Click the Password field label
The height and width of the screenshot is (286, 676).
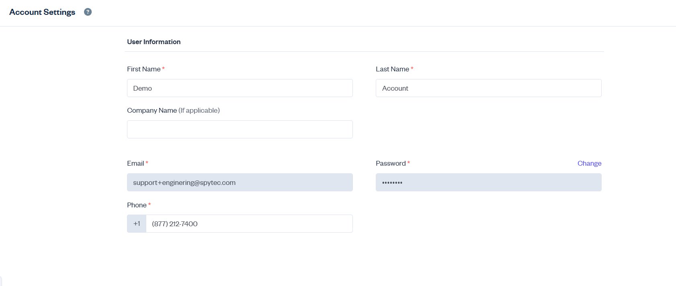391,163
